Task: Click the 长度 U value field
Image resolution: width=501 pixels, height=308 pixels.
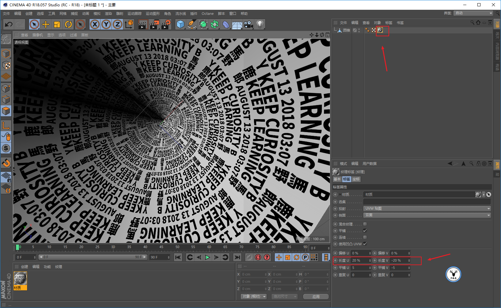Action: point(360,260)
